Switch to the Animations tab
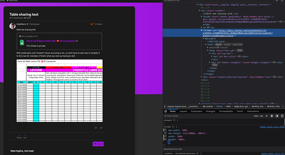The height and width of the screenshot is (155, 285). pyautogui.click(x=253, y=111)
